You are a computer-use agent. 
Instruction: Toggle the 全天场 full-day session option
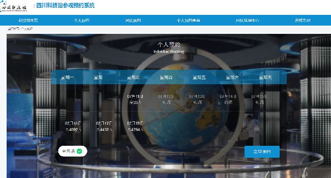72,151
